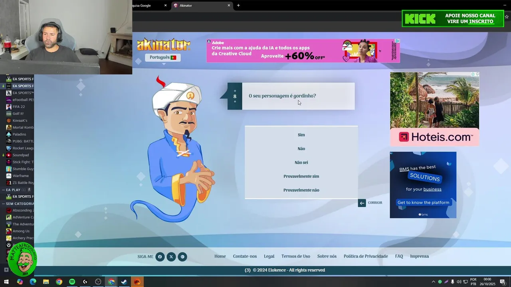511x287 pixels.
Task: Click the microphone icon in system tray
Action: (x=452, y=282)
